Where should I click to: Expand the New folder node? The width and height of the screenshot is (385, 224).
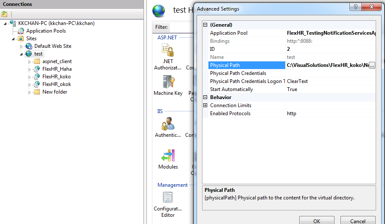click(29, 92)
